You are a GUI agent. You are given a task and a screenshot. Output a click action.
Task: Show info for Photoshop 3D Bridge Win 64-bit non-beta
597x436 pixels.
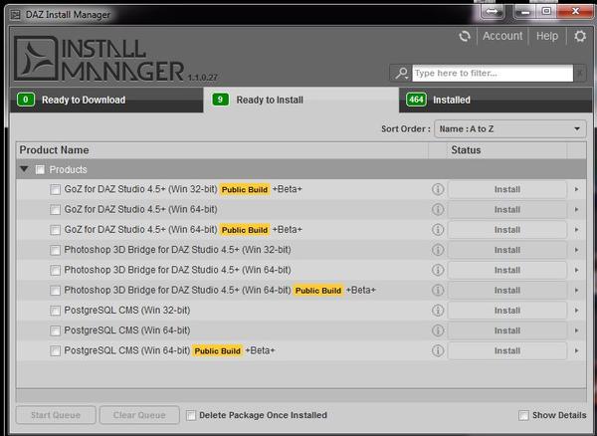coord(438,270)
